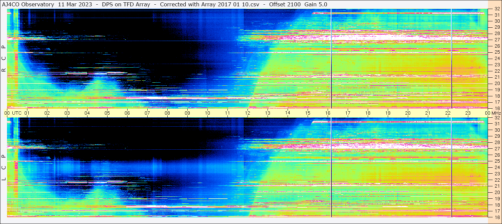Image resolution: width=502 pixels, height=224 pixels.
Task: Click the 31 MHz label on lower frequency scale
Action: pyautogui.click(x=497, y=124)
